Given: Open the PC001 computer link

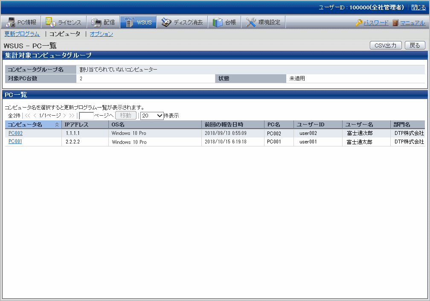Looking at the screenshot, I should (x=15, y=142).
